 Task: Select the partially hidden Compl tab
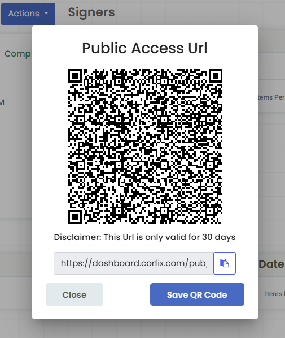[x=18, y=54]
